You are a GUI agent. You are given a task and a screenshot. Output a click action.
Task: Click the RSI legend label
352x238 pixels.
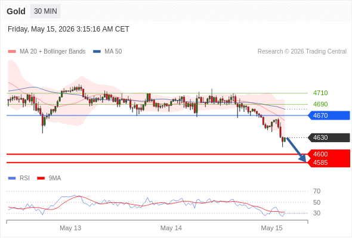pyautogui.click(x=24, y=178)
